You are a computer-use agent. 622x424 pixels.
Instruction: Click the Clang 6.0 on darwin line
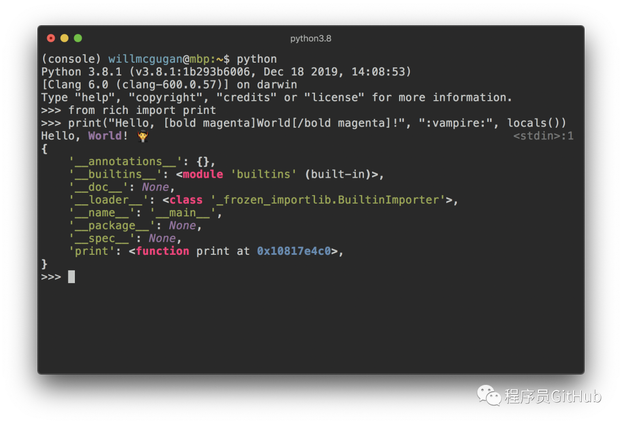tap(169, 85)
